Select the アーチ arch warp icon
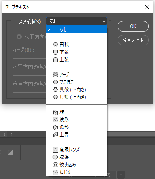This screenshot has width=155, height=179. pyautogui.click(x=55, y=75)
